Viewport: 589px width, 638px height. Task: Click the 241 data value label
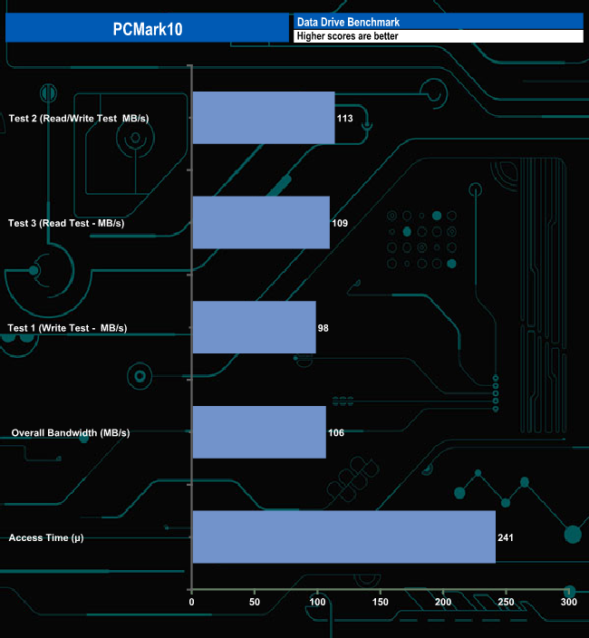point(506,538)
